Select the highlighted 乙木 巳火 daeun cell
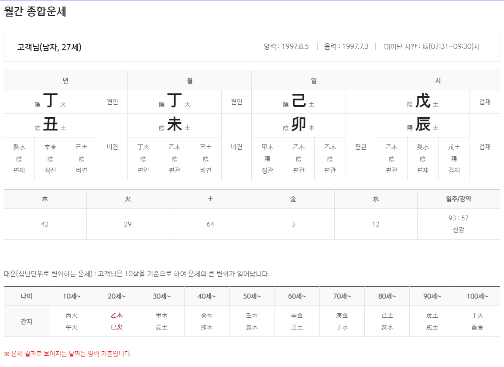504x367 pixels. pyautogui.click(x=117, y=321)
